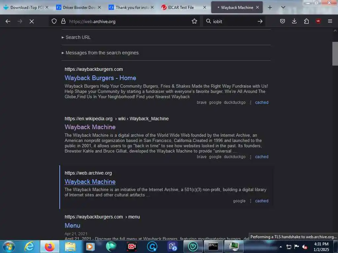Go back to the previous page

tap(8, 21)
